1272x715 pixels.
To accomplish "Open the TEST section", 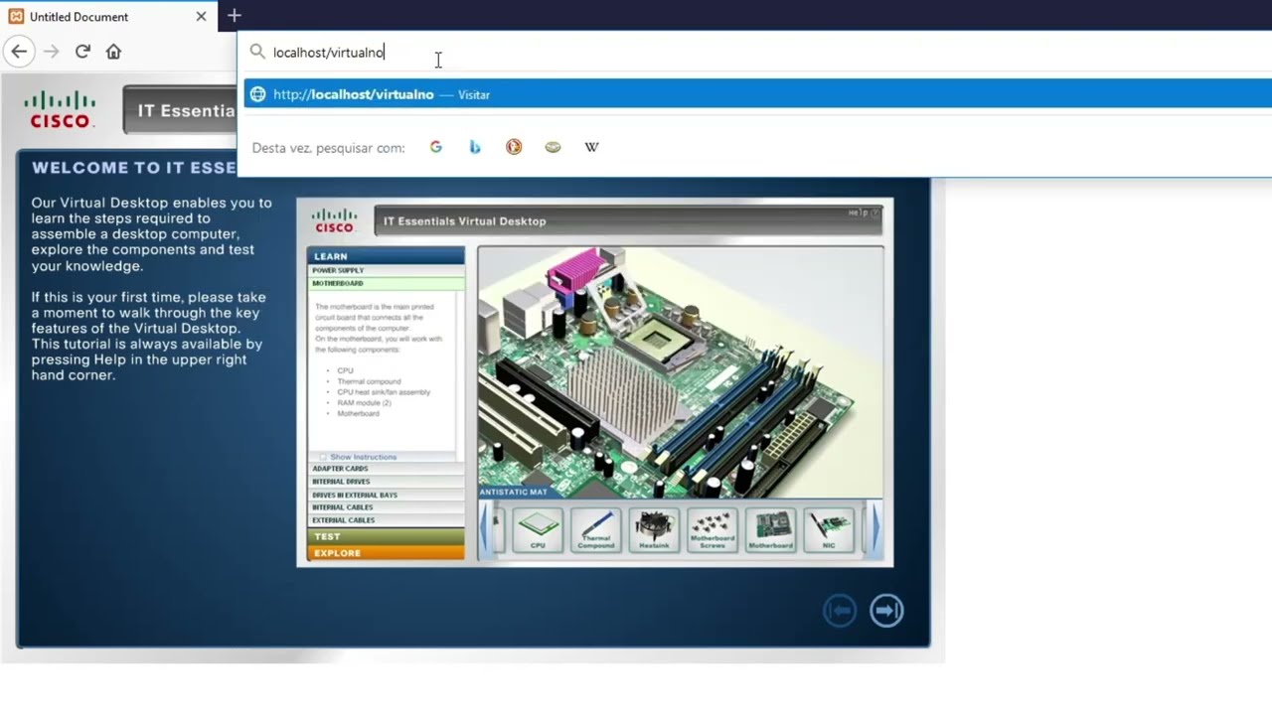I will coord(386,536).
